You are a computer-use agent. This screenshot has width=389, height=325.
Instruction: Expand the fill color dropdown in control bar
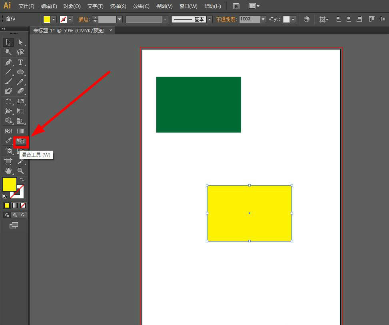click(x=54, y=19)
